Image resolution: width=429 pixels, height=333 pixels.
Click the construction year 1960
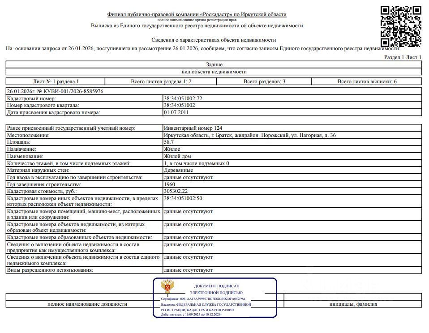169,184
